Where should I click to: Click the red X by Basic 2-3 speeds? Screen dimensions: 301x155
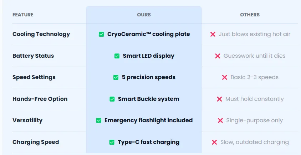pyautogui.click(x=224, y=78)
